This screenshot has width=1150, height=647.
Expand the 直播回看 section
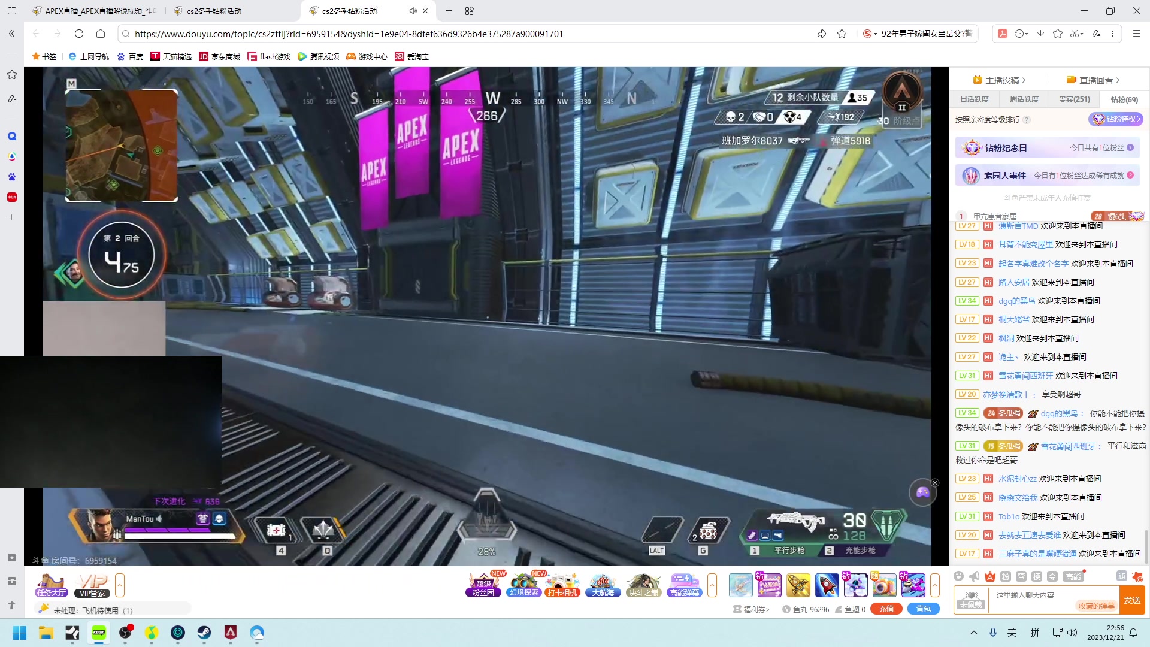click(1093, 80)
